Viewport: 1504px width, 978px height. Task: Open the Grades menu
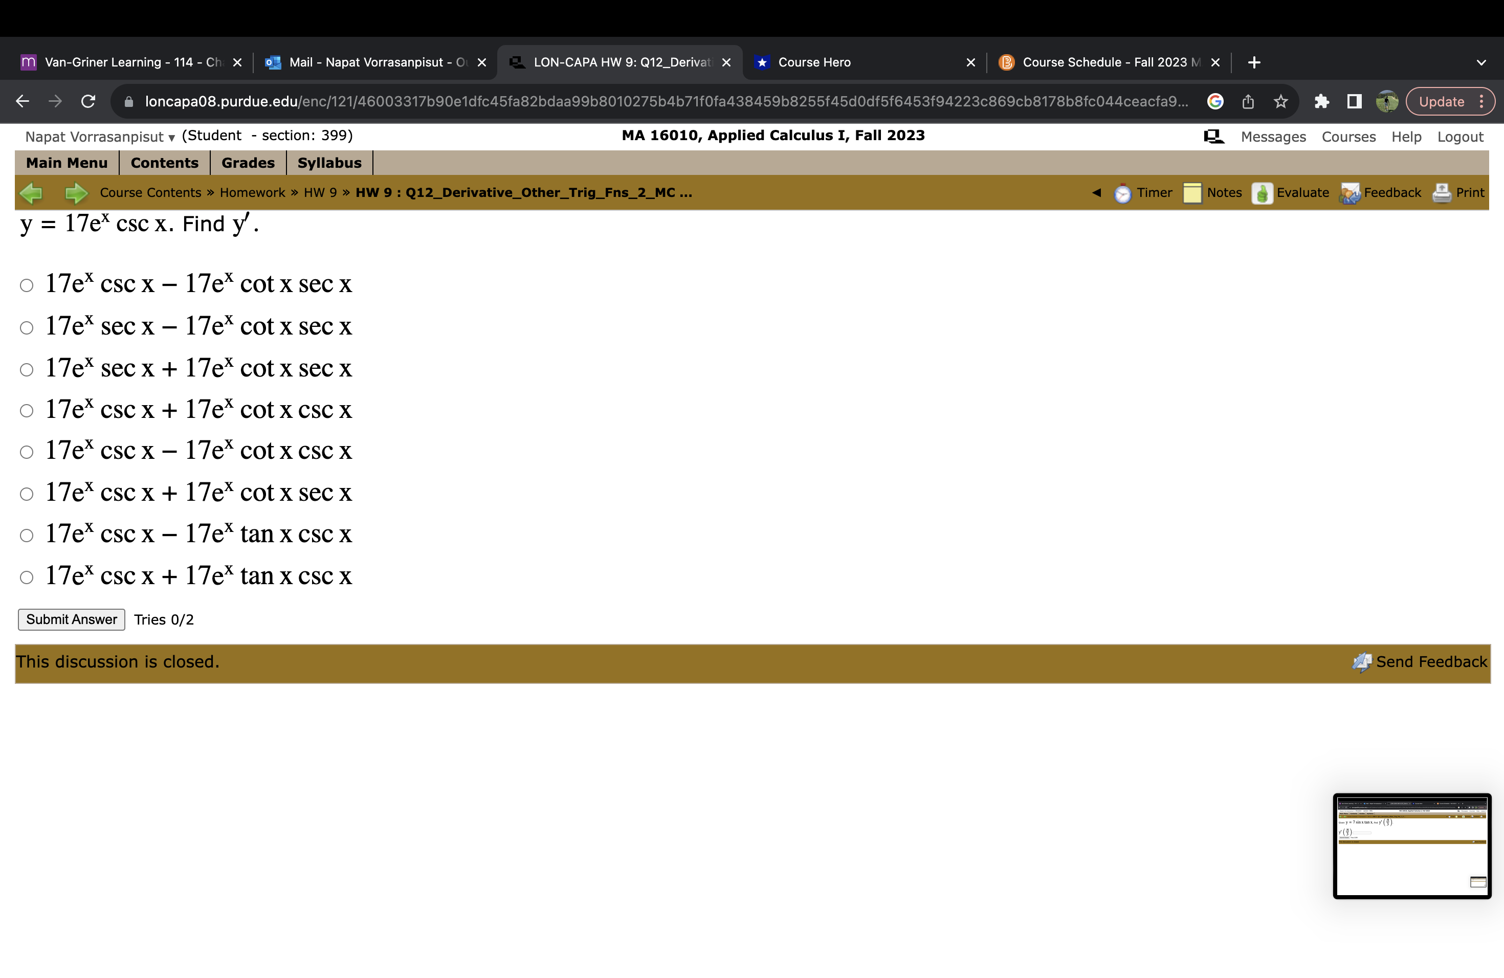[248, 163]
